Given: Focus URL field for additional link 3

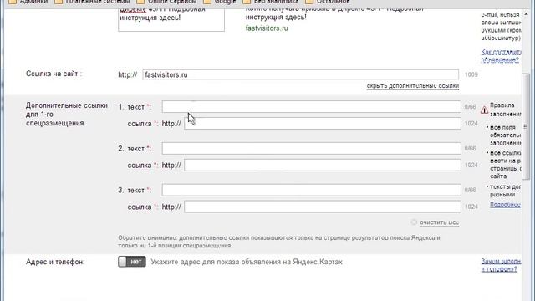Looking at the screenshot, I should pos(323,207).
